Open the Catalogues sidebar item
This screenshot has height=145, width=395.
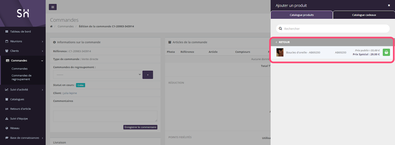click(17, 99)
